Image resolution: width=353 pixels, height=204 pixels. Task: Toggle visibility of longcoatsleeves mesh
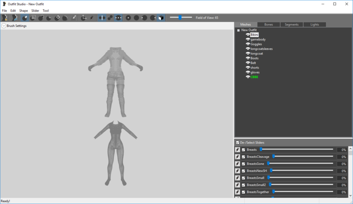coord(248,49)
